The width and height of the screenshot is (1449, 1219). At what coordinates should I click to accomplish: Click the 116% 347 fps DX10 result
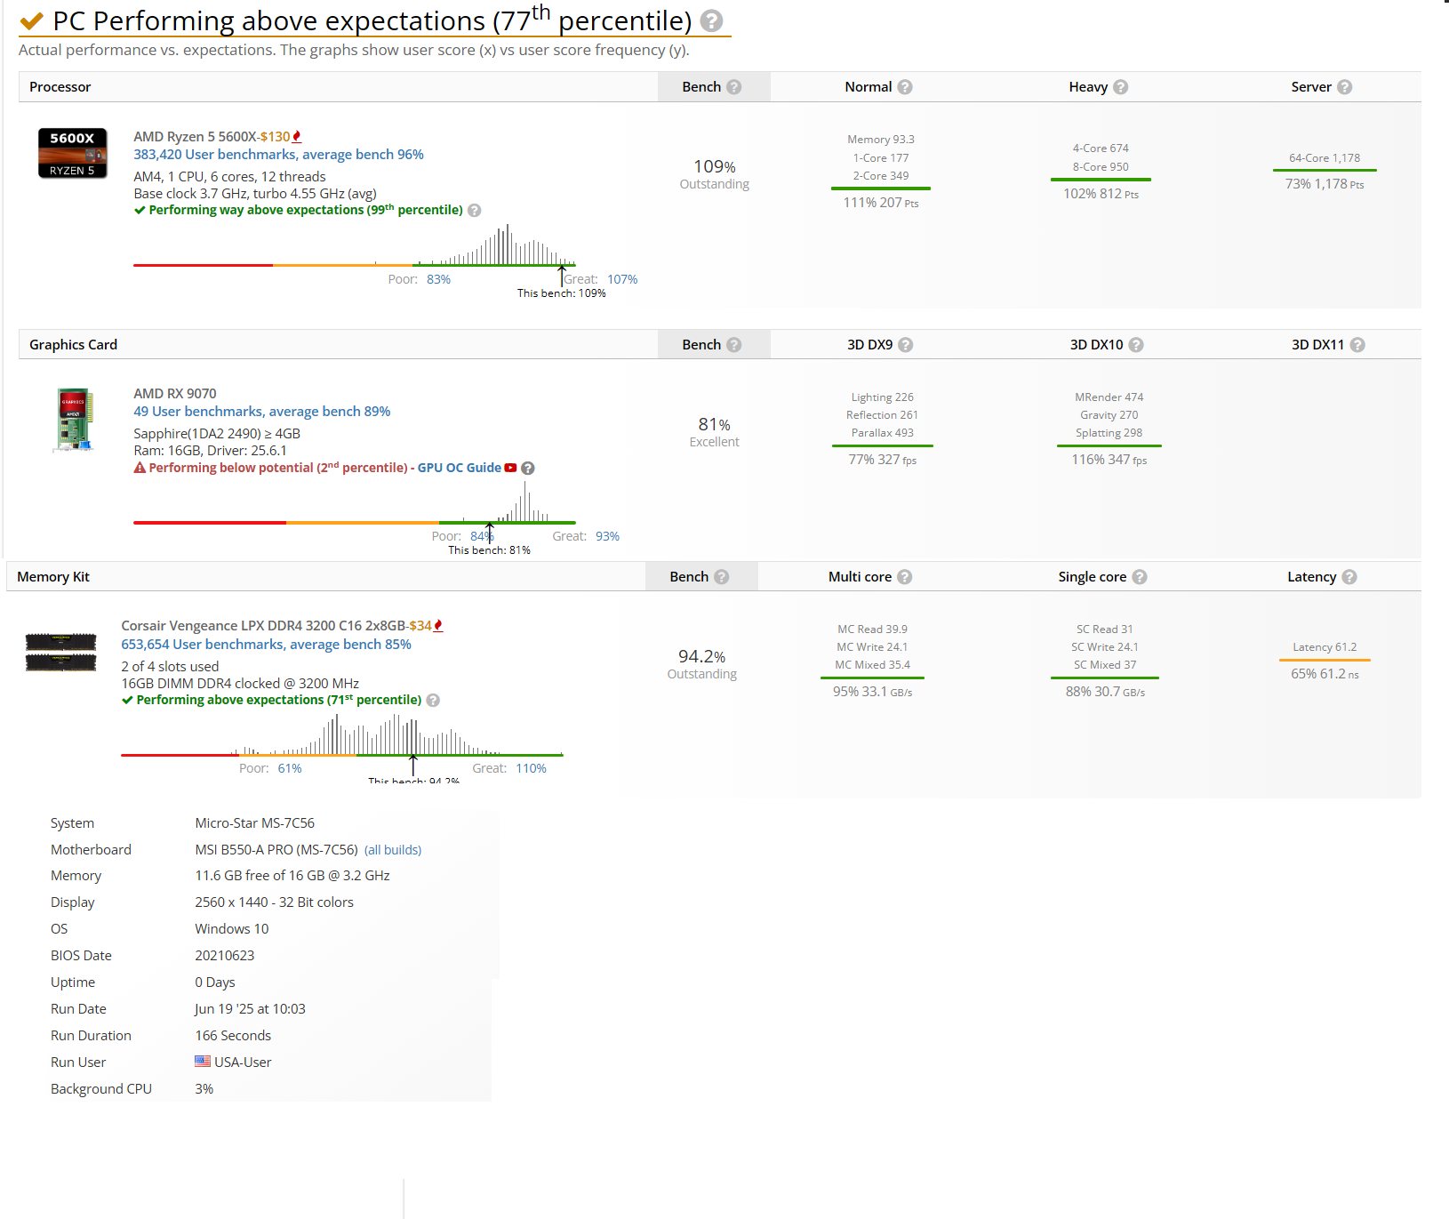tap(1109, 460)
